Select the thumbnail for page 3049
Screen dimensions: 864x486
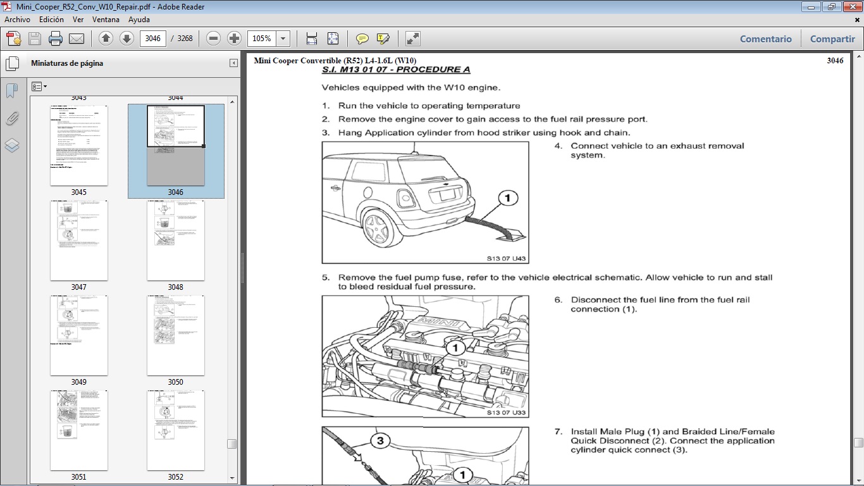coord(78,335)
